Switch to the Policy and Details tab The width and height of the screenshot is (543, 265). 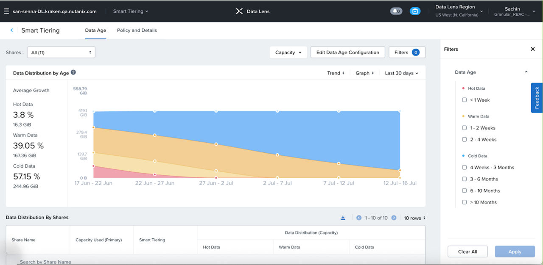pyautogui.click(x=137, y=30)
